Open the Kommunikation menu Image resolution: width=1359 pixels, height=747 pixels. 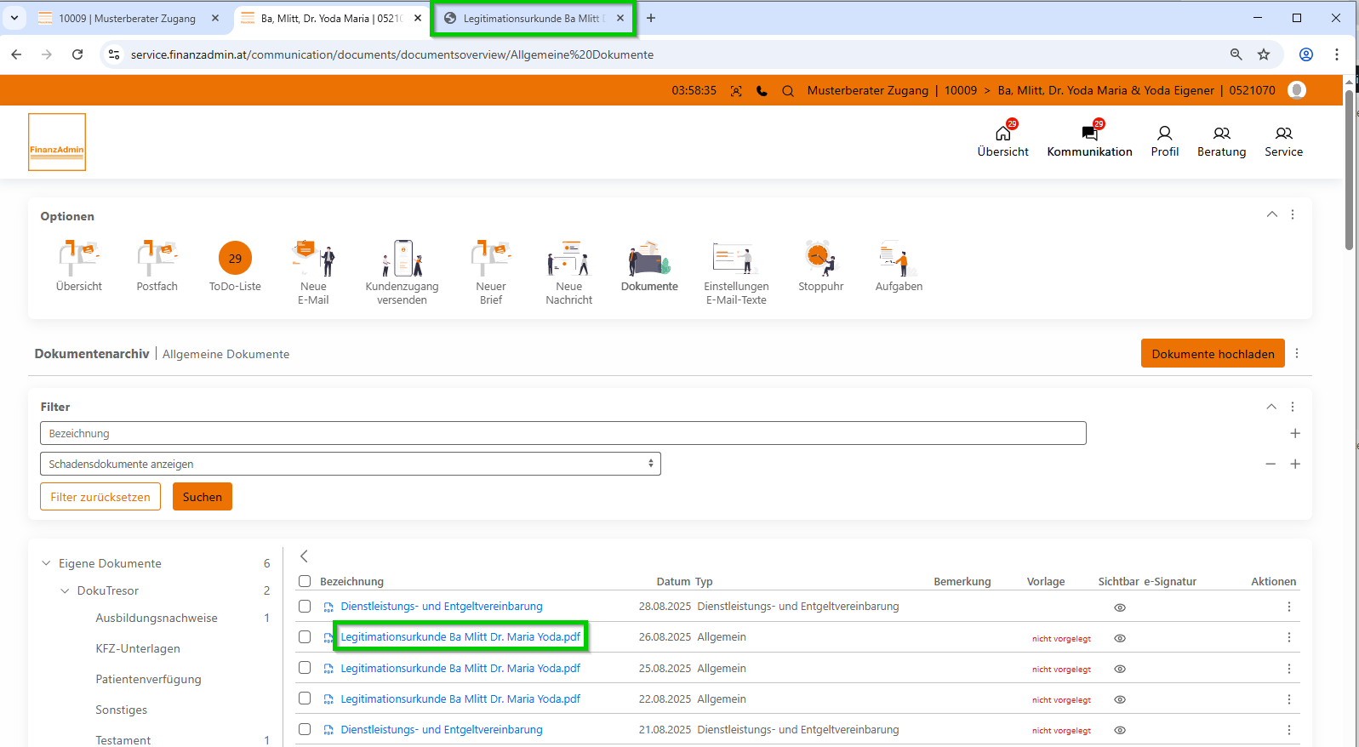[1089, 141]
